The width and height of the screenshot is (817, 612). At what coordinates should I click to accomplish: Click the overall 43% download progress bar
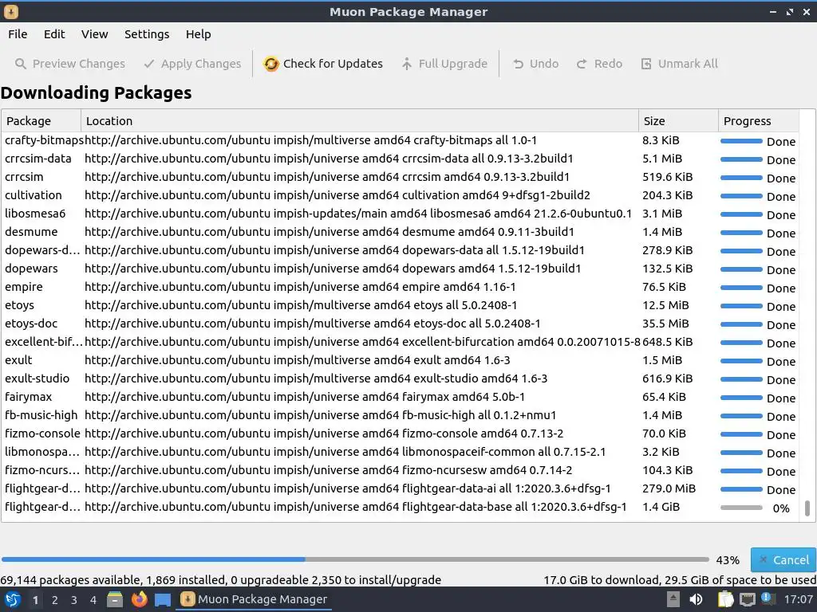point(355,560)
